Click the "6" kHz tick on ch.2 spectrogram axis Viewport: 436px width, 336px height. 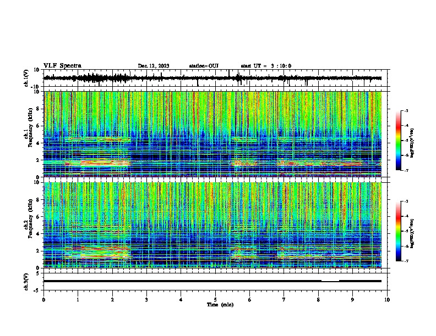39,217
